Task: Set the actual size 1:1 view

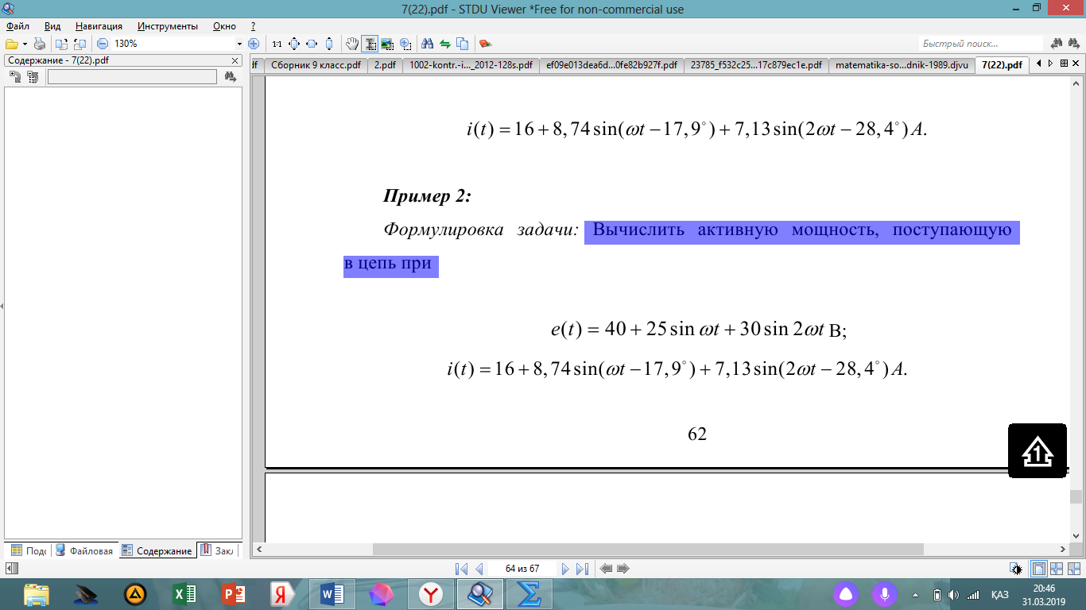Action: 277,44
